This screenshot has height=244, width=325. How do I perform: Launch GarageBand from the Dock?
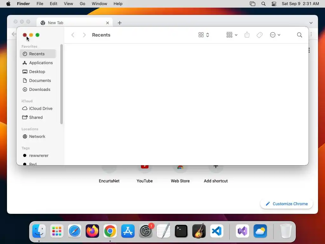point(199,231)
